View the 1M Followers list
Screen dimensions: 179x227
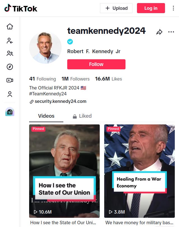click(76, 79)
